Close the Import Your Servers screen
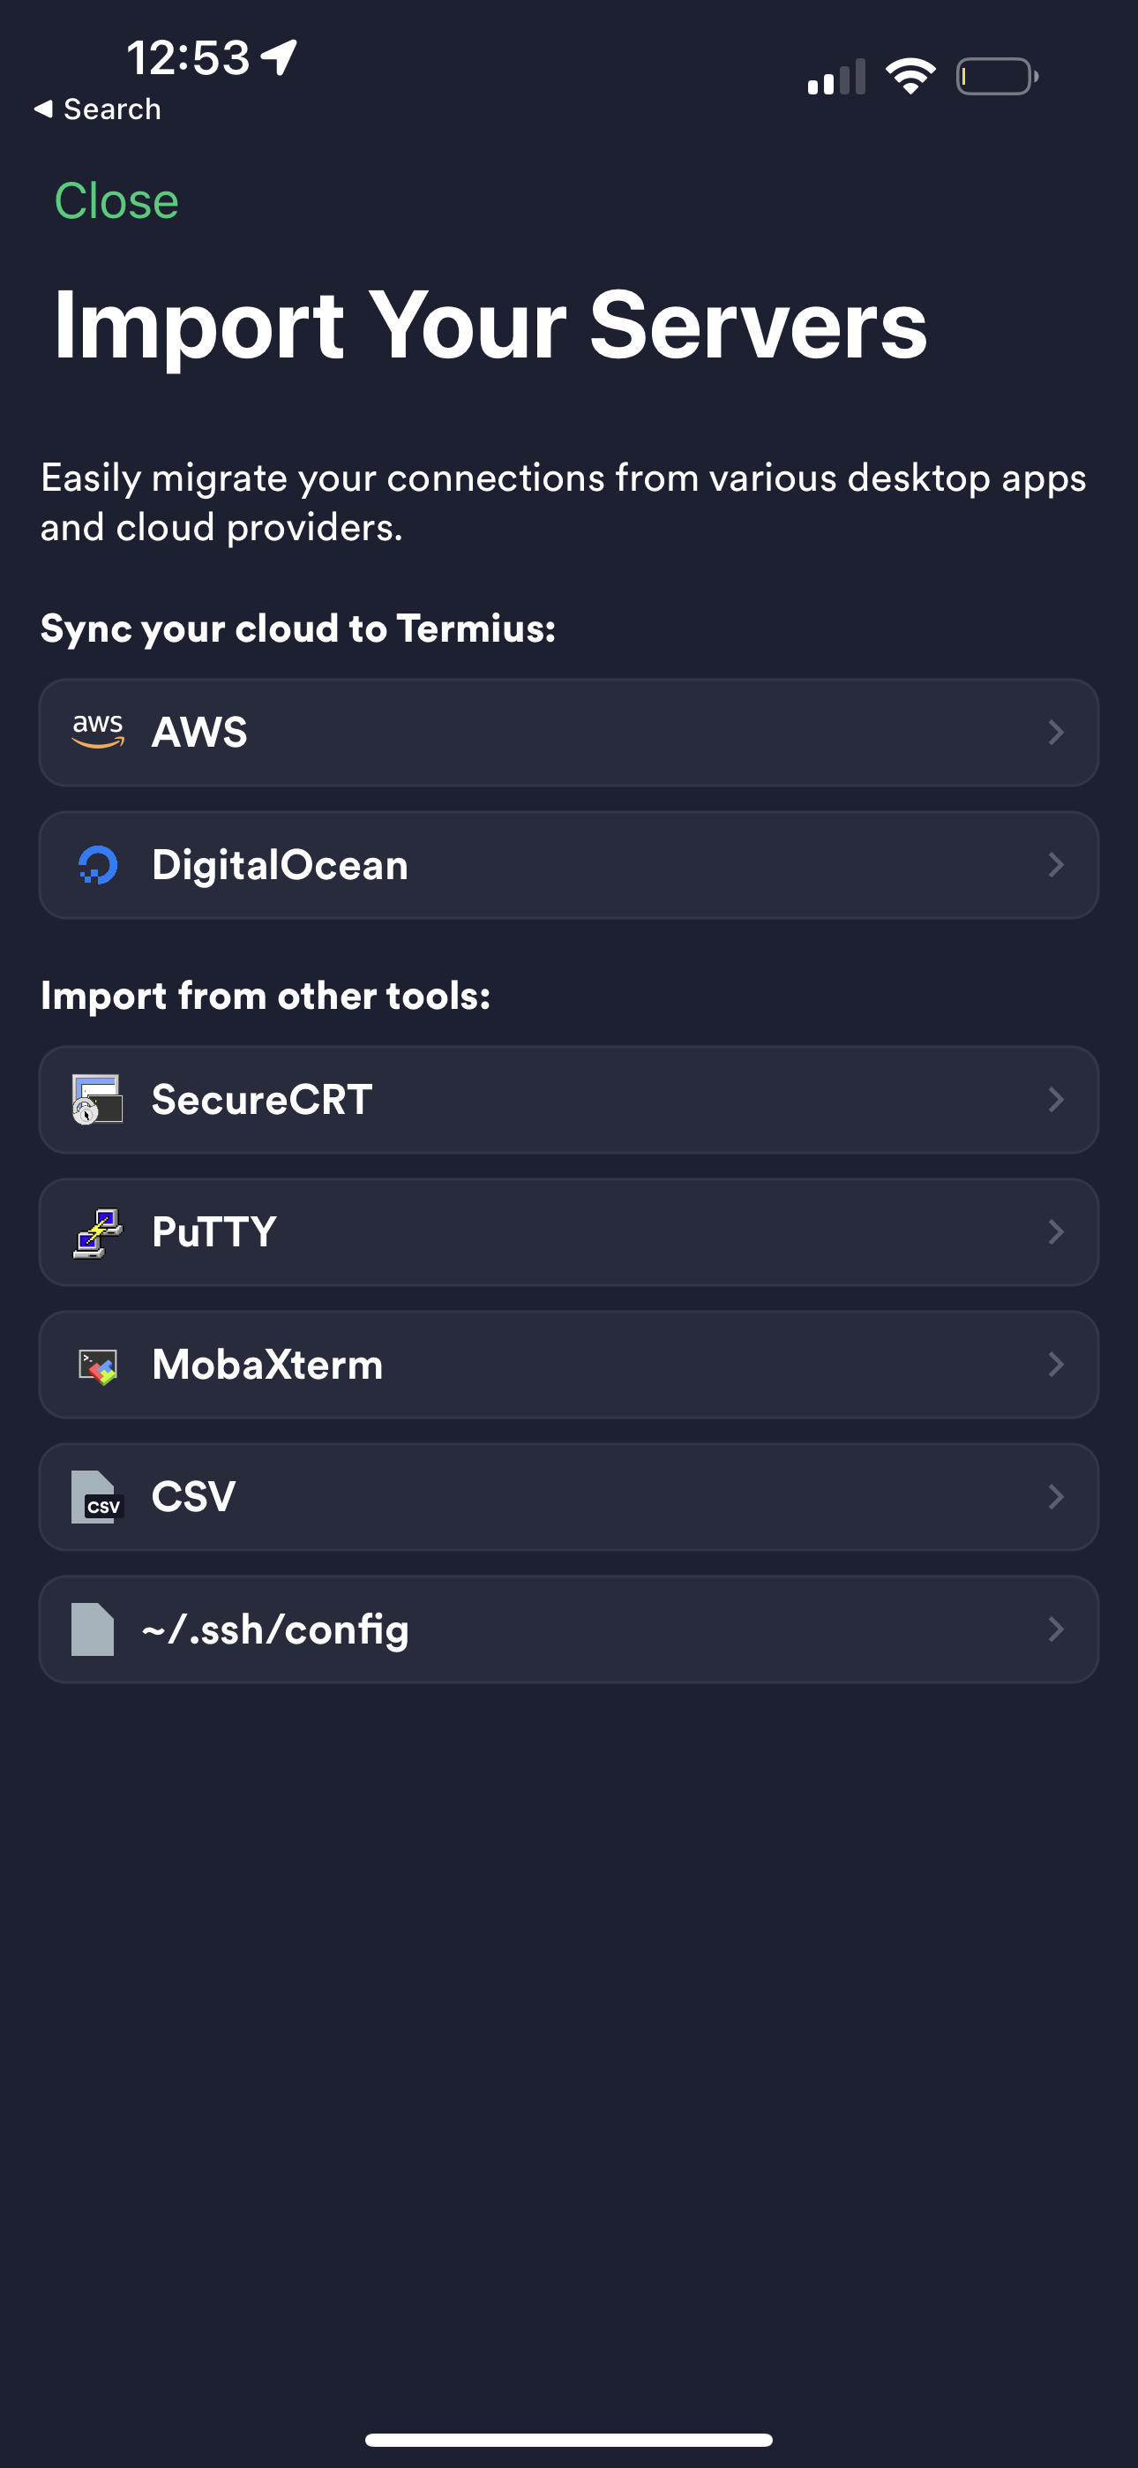 (116, 201)
